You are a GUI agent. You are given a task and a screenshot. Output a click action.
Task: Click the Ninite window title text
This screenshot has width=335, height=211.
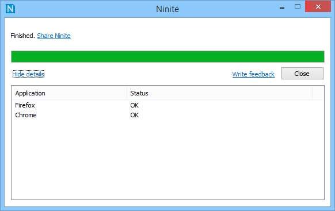(x=167, y=9)
